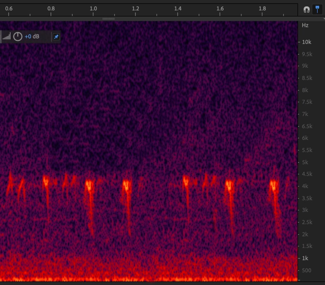Toggle the blue playhead marker icon

(317, 9)
